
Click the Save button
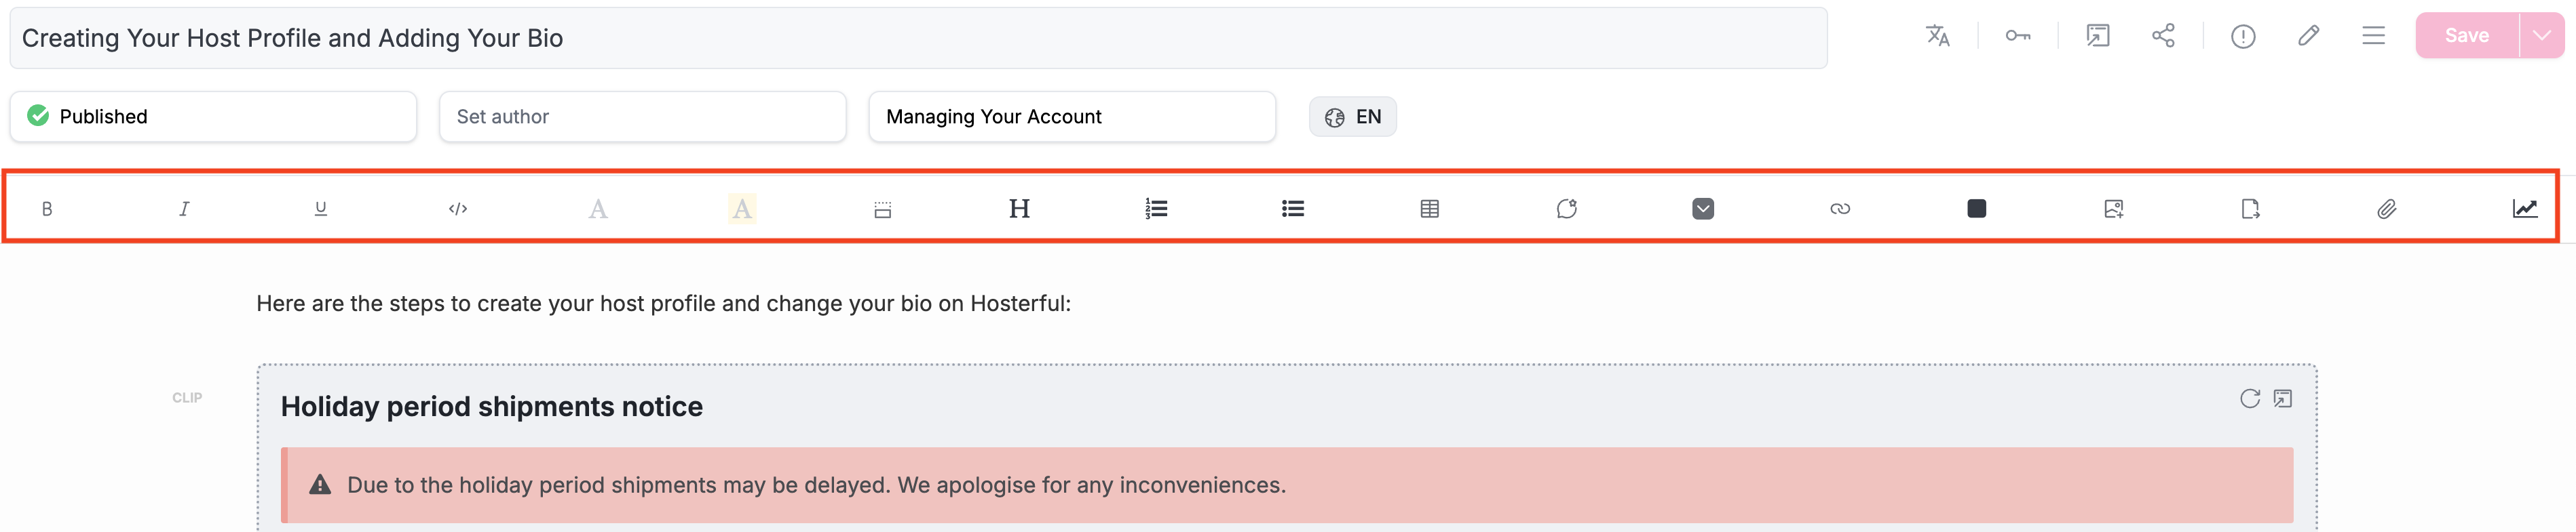tap(2466, 36)
